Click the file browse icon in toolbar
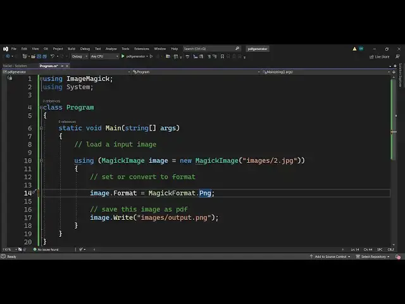 (x=168, y=56)
